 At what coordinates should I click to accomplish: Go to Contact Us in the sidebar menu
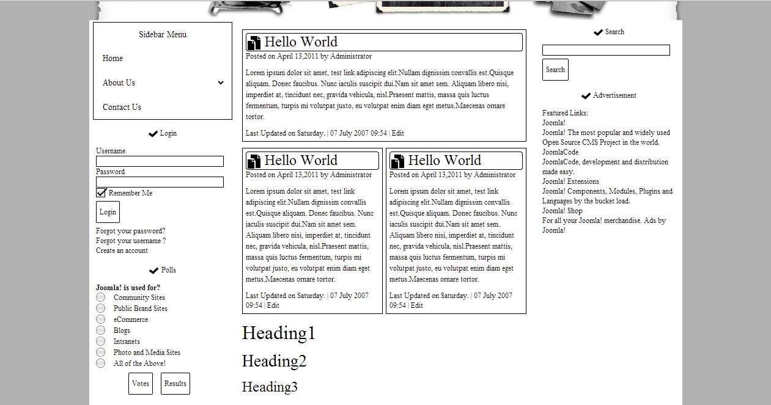[122, 108]
